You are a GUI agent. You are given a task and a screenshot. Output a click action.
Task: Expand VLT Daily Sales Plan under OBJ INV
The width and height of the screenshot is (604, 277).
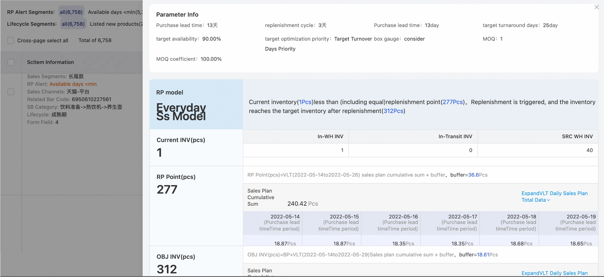[x=554, y=273]
